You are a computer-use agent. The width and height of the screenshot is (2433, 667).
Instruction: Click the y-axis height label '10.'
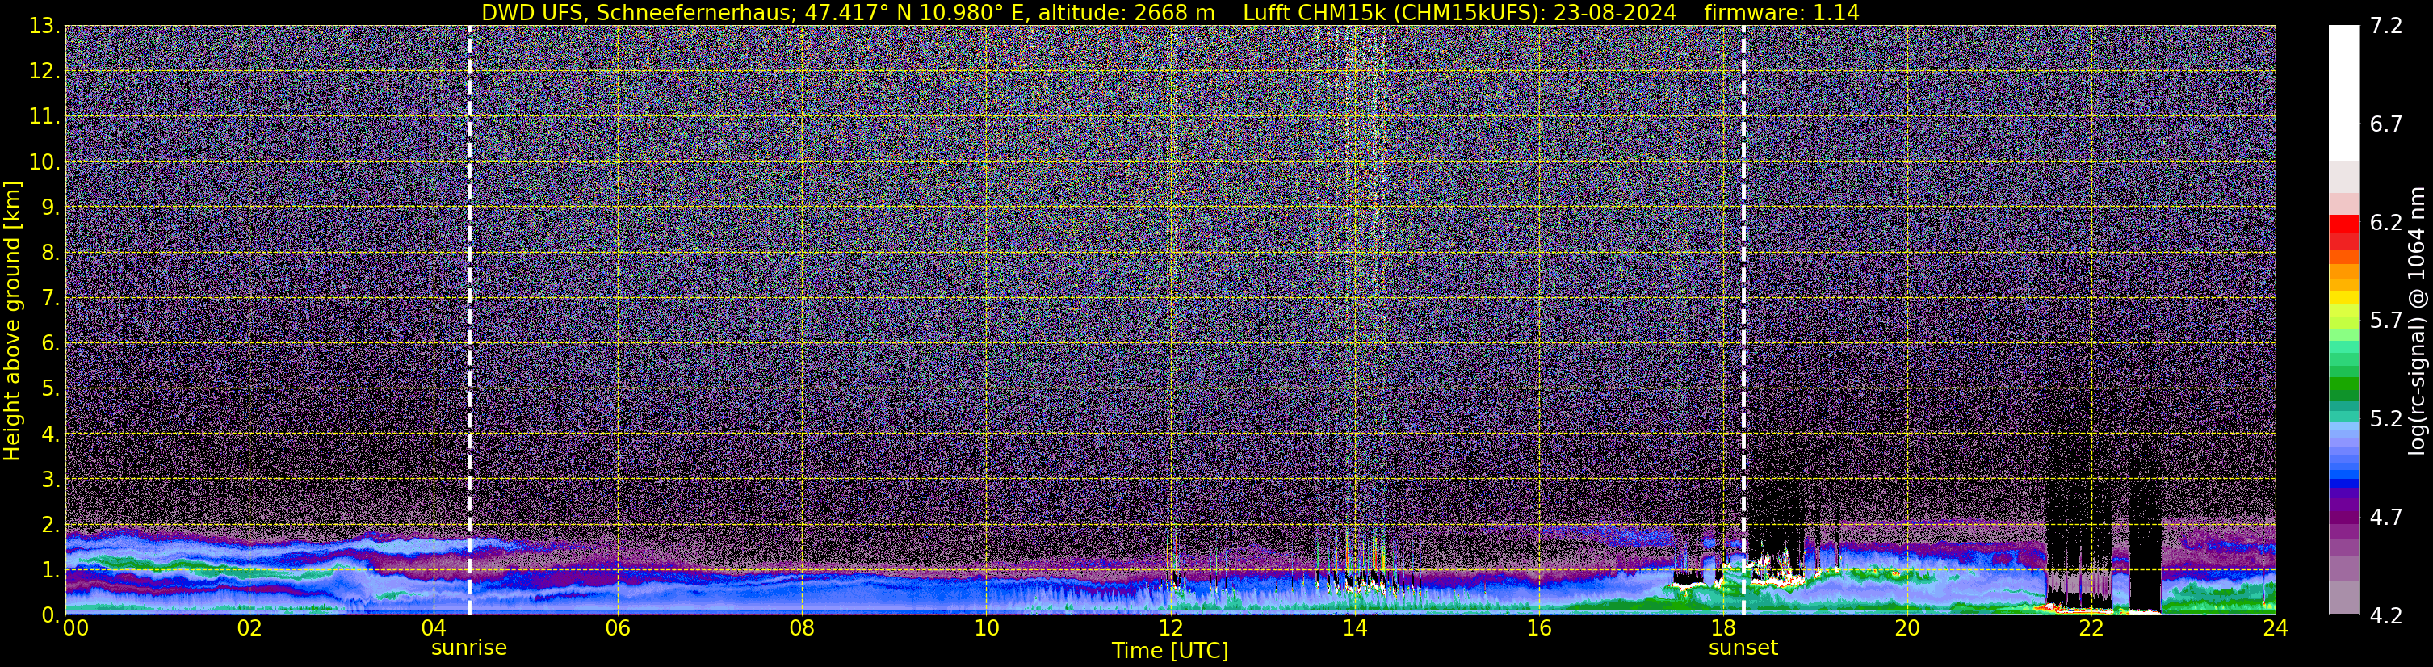[x=44, y=162]
